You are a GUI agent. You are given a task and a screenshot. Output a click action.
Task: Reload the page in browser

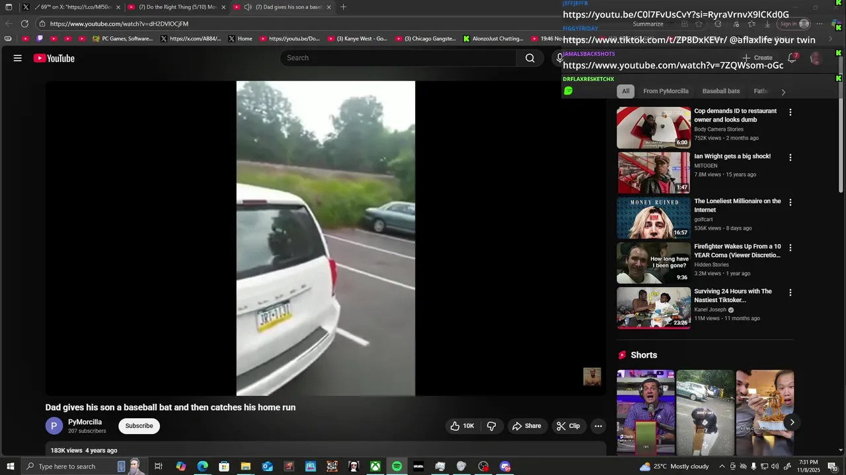[x=24, y=24]
